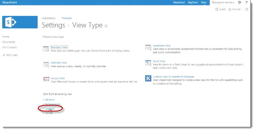This screenshot has width=255, height=131.
Task: Open Site Contents in left navigation
Action: [10, 47]
